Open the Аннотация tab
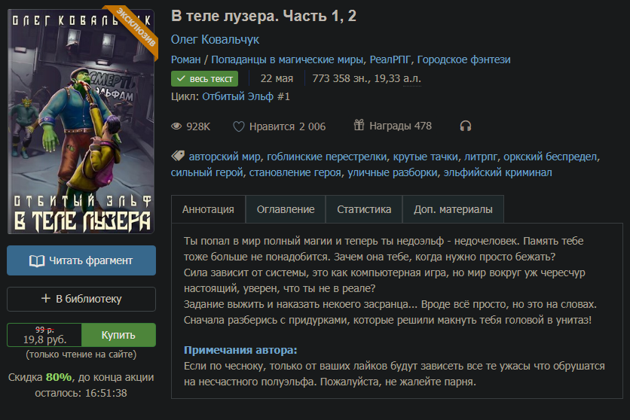Viewport: 630px width, 420px height. click(x=208, y=209)
